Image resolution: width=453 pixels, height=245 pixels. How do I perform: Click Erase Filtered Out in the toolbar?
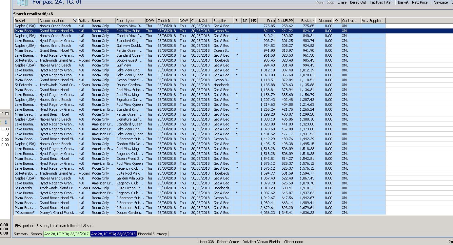tap(352, 2)
